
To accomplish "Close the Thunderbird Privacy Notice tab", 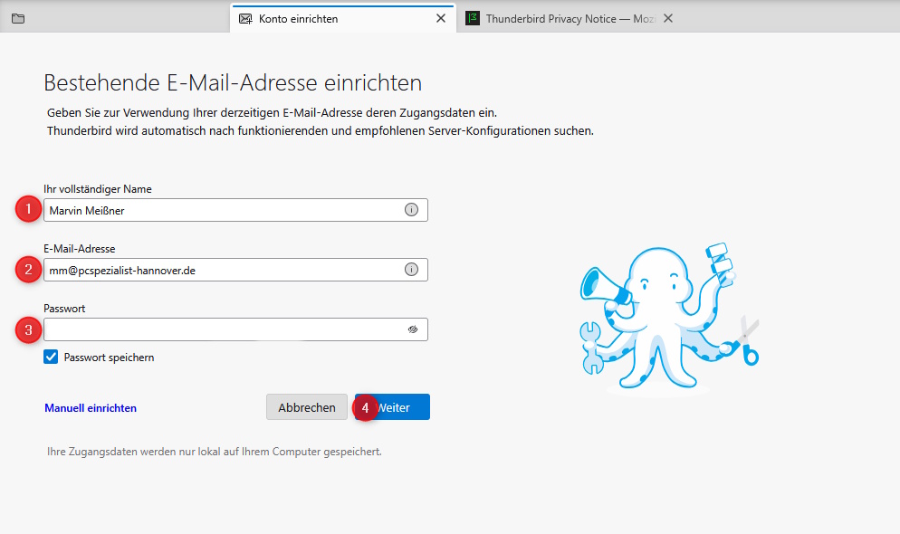I will [668, 18].
